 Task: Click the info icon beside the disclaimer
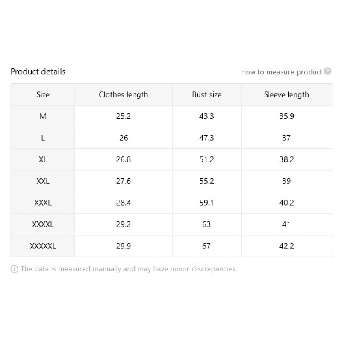click(15, 269)
